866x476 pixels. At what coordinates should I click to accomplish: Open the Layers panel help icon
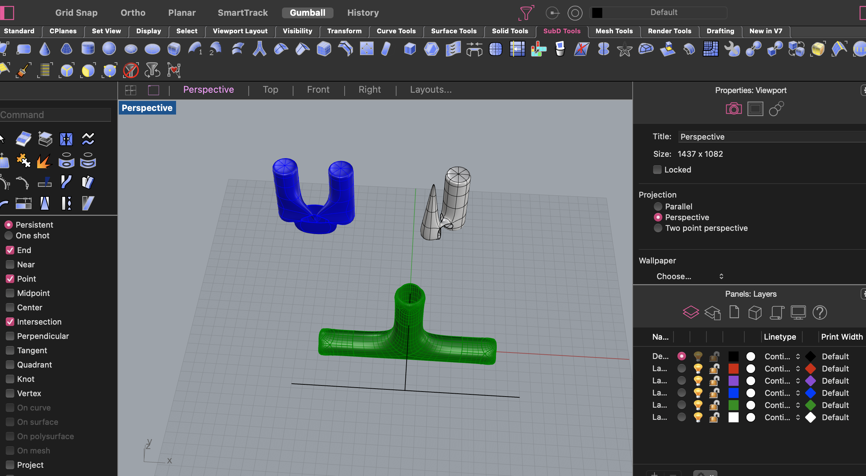coord(819,312)
